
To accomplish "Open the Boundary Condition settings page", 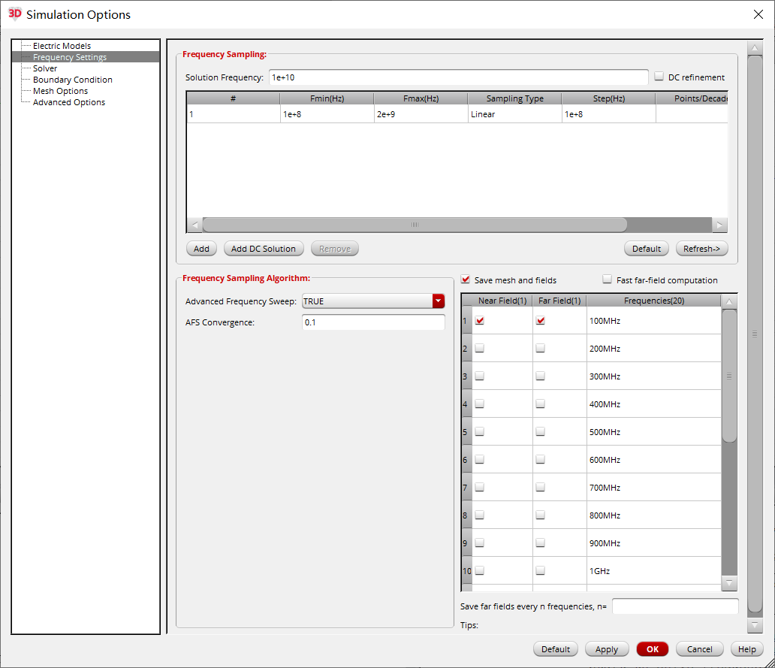I will coord(72,79).
